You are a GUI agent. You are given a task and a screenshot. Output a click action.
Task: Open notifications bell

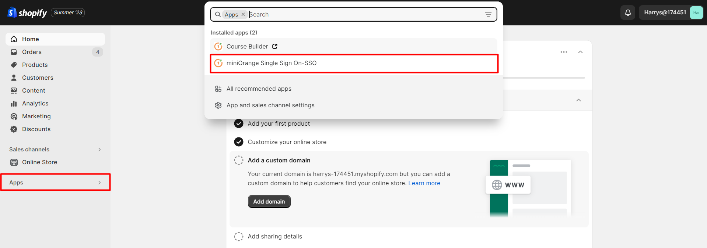coord(628,12)
